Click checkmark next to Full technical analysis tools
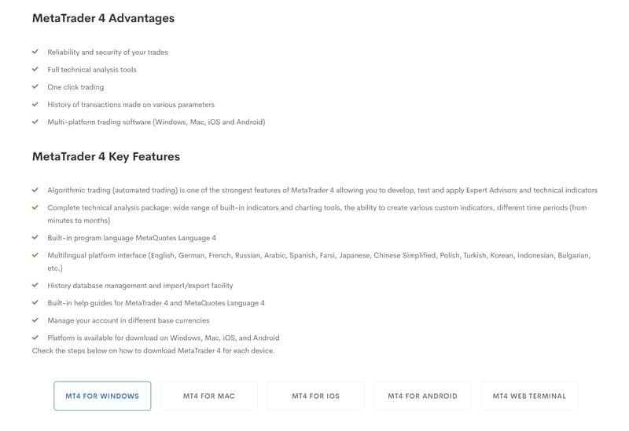The image size is (629, 431). coord(35,69)
